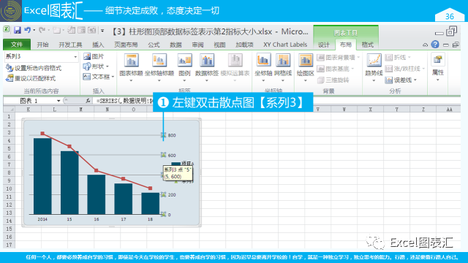The height and width of the screenshot is (263, 468).
Task: Open the Error Bars (误差线) dropdown
Action: pos(401,80)
